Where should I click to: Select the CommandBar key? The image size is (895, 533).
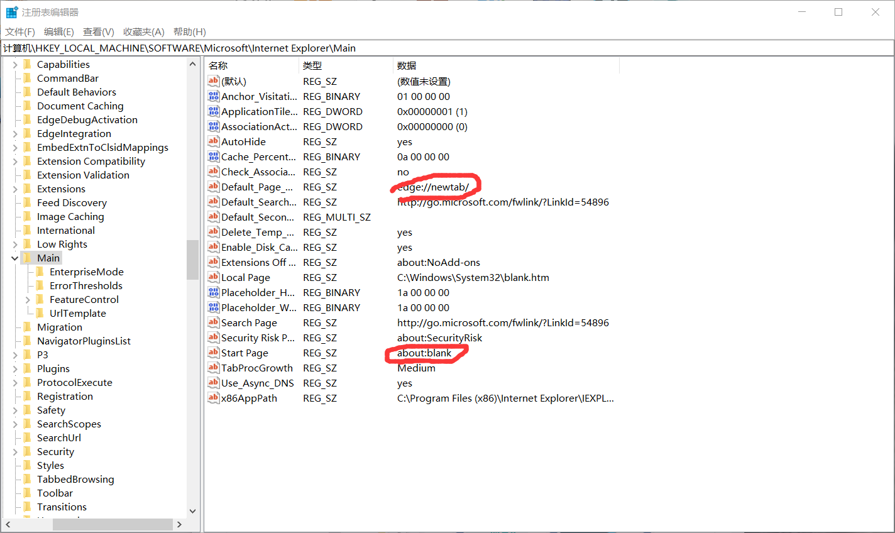click(x=68, y=78)
